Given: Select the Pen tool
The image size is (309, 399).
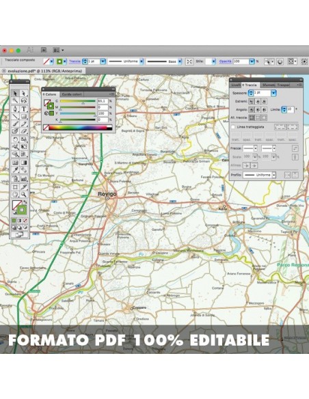Looking at the screenshot, I should tap(15, 109).
